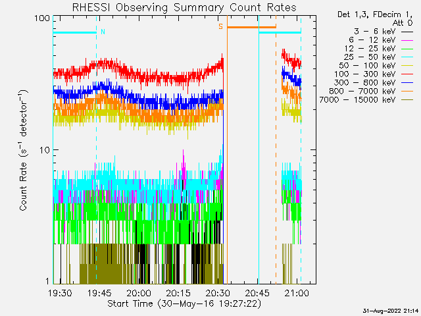
Task: Click the 'Det 1,3, FDecim 1,' header text
Action: click(x=375, y=14)
